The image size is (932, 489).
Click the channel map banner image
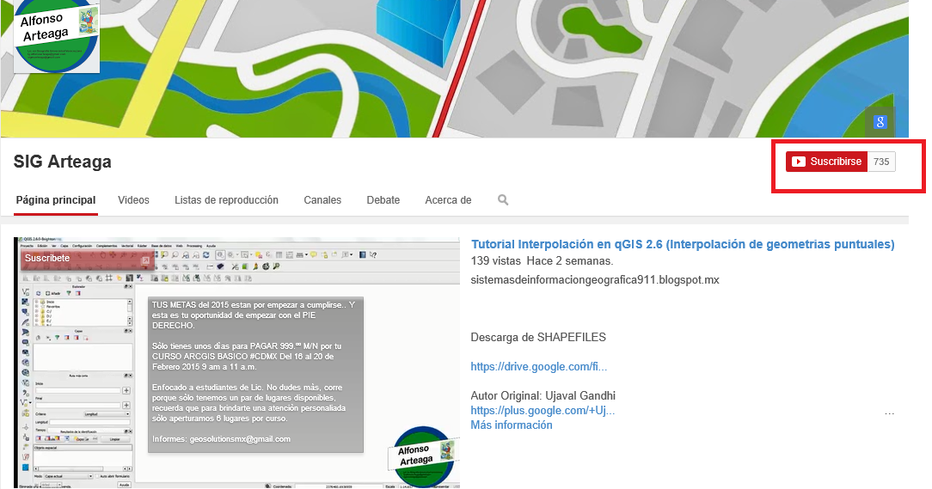[x=455, y=69]
